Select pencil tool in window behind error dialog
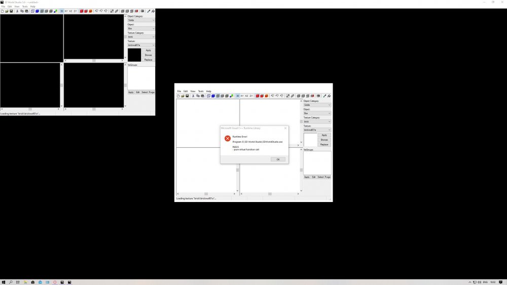Screen dimensions: 507x285 point(324,96)
